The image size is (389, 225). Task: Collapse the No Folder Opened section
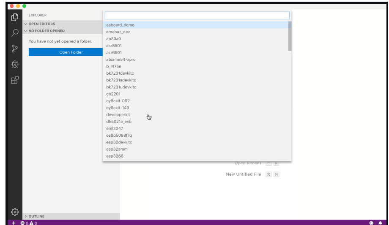63,31
